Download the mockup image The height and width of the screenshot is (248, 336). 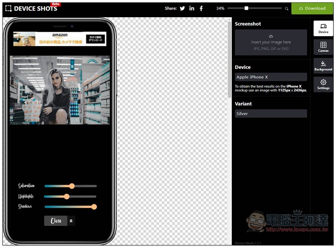[312, 8]
